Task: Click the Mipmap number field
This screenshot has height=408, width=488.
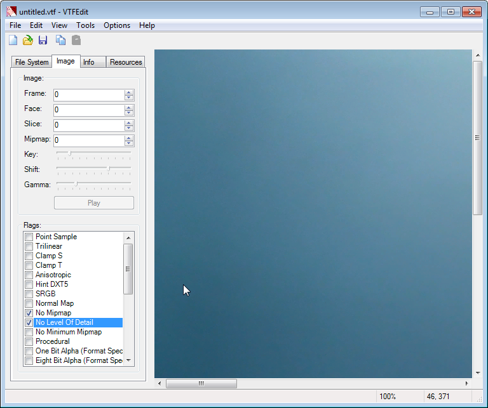Action: click(x=89, y=140)
